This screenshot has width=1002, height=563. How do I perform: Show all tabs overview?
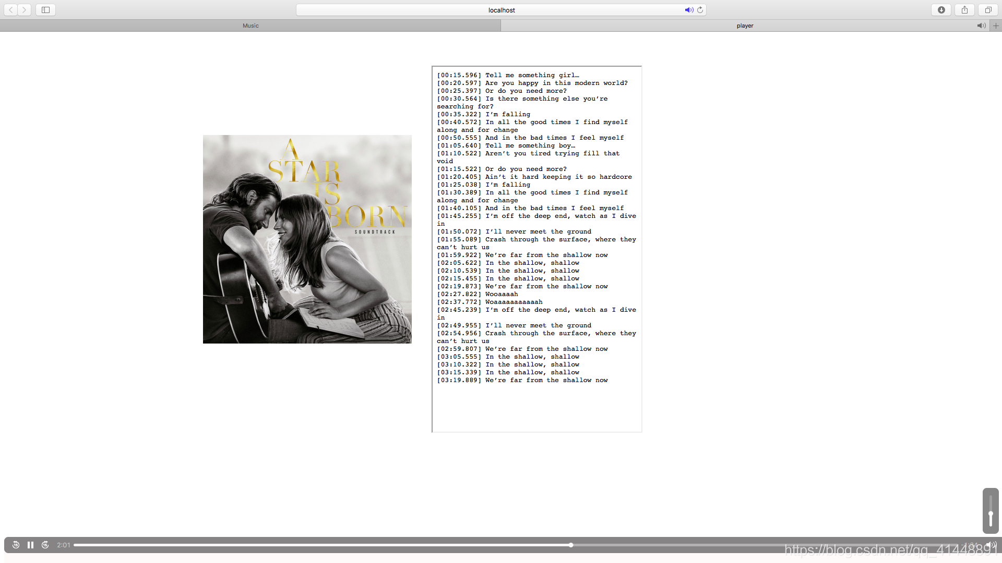988,10
